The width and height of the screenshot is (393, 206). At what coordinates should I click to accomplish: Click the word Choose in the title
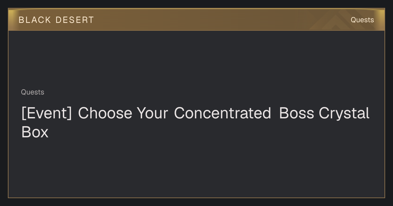pyautogui.click(x=105, y=113)
